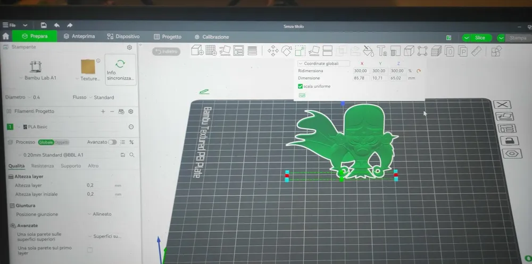Switch process scope to Oggetti
532x264 pixels.
coord(62,142)
